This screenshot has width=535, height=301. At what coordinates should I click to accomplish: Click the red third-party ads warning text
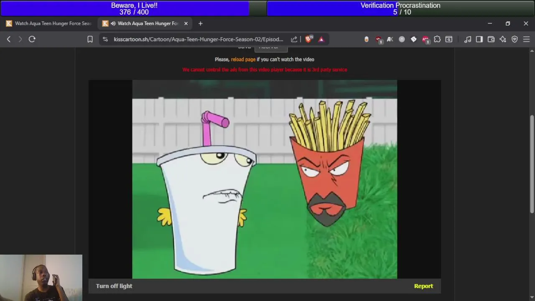tap(265, 70)
